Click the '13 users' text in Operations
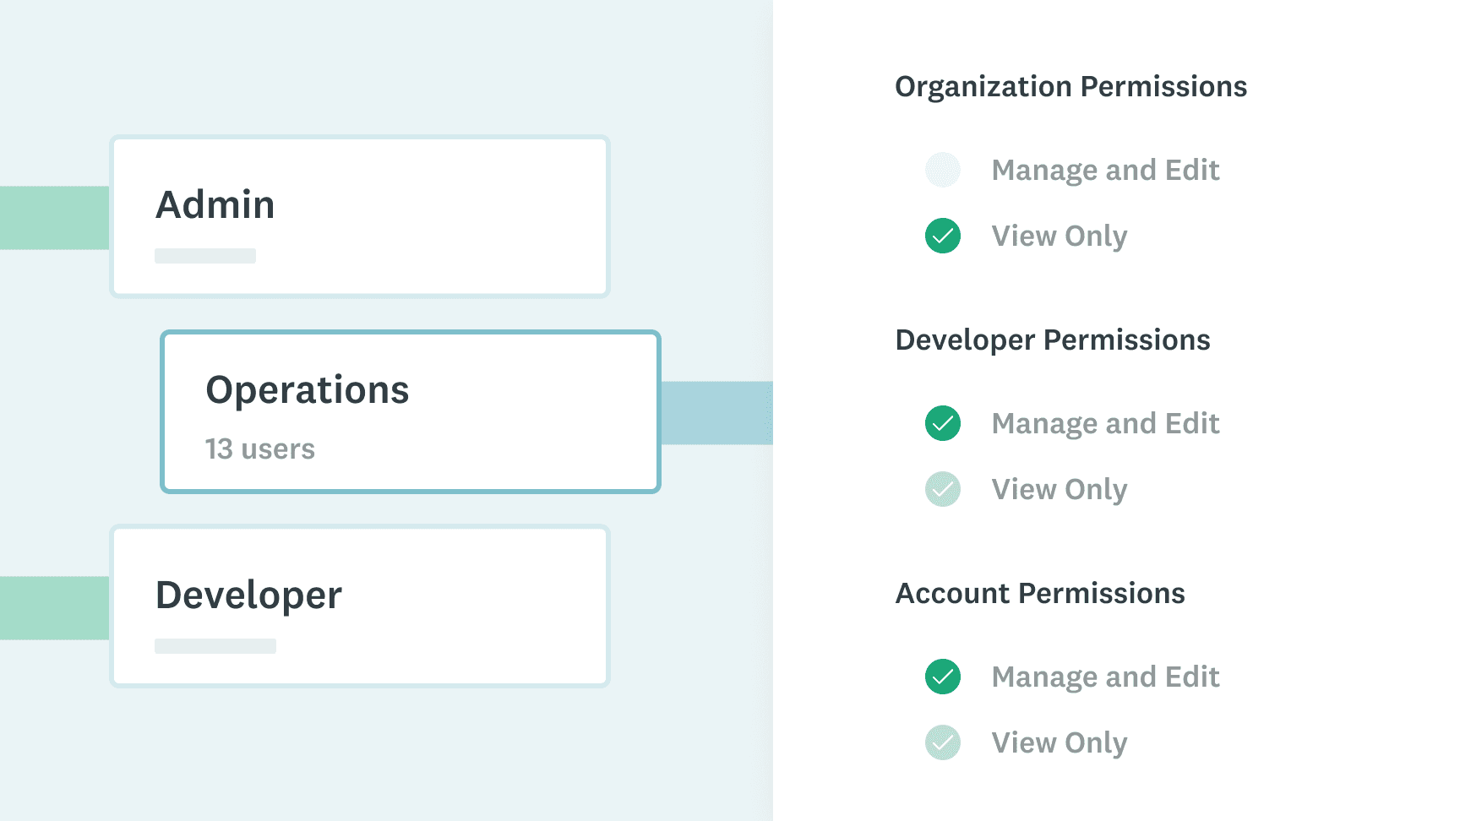The image size is (1460, 821). point(260,449)
